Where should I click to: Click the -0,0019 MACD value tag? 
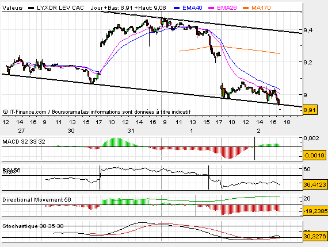pyautogui.click(x=314, y=155)
